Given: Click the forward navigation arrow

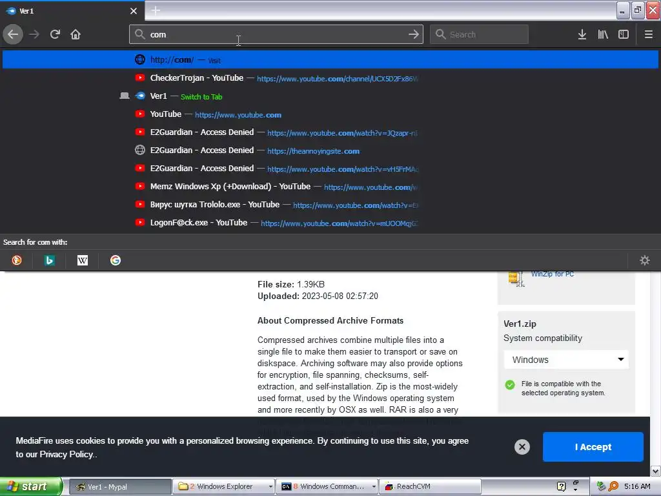Looking at the screenshot, I should click(34, 34).
